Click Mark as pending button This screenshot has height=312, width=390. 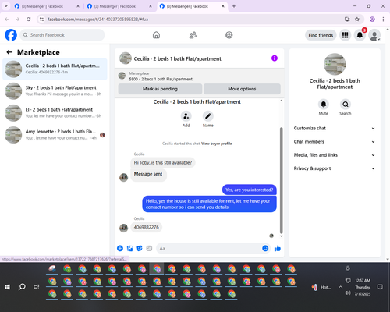[x=160, y=89]
